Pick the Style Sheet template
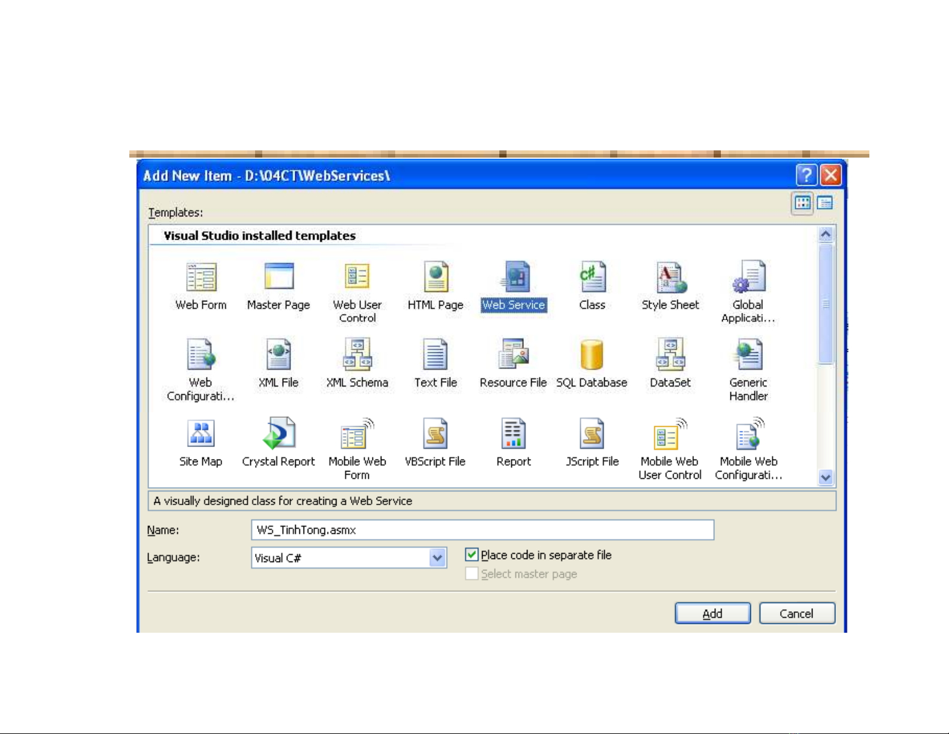Screen dimensions: 949x734 670,278
